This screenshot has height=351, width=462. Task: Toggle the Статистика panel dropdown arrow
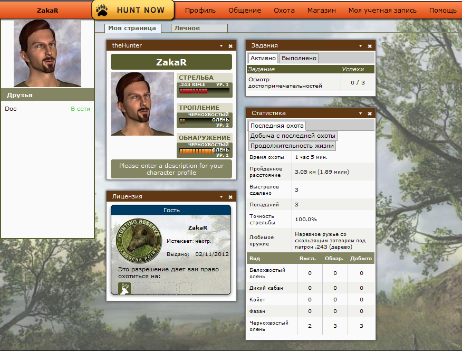(x=360, y=113)
